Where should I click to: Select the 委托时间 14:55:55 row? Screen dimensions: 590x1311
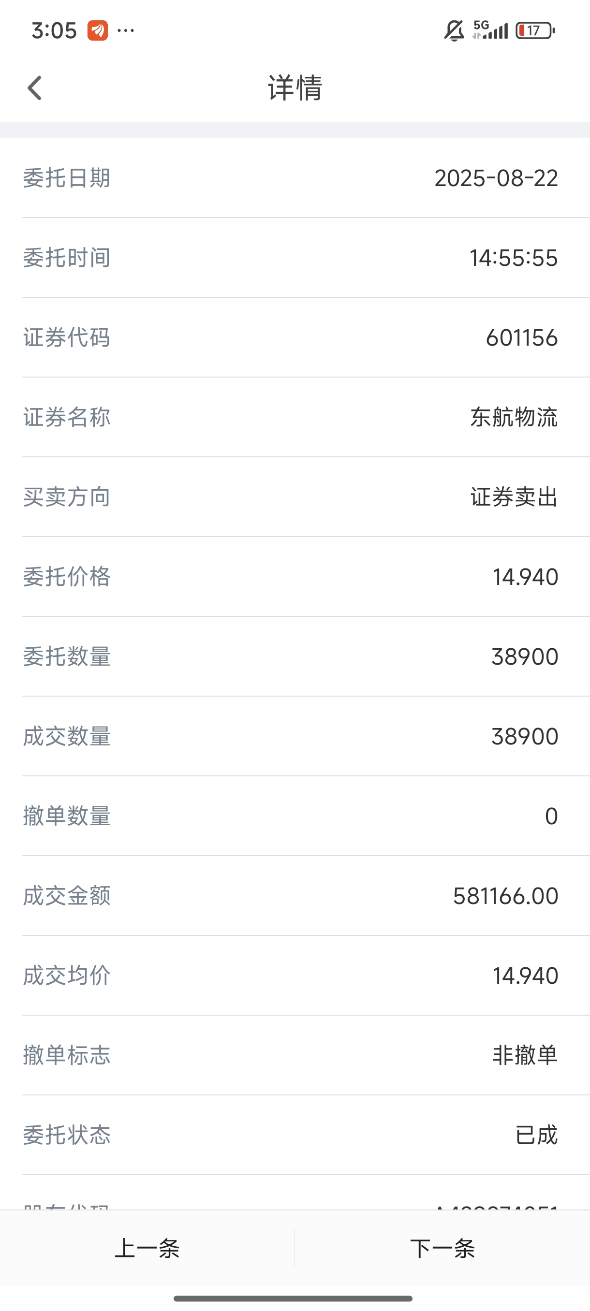click(295, 258)
